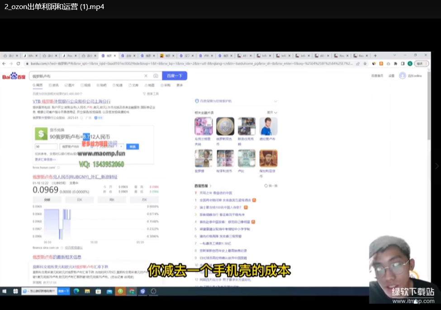Image resolution: width=441 pixels, height=310 pixels.
Task: Click the taskbar pinwheel icon next to Start
Action: (x=15, y=291)
